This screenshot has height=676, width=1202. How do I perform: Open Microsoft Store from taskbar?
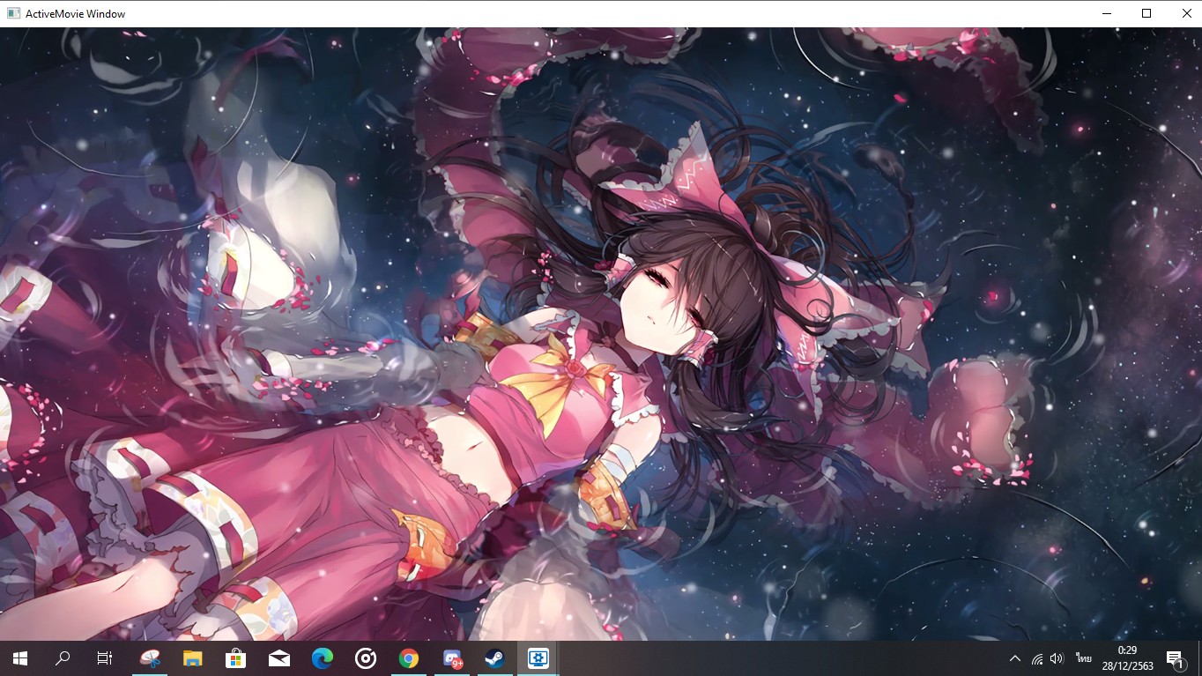pyautogui.click(x=235, y=658)
